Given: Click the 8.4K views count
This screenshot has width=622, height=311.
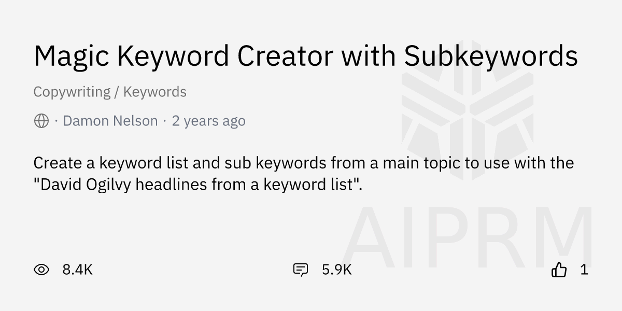Looking at the screenshot, I should point(77,270).
